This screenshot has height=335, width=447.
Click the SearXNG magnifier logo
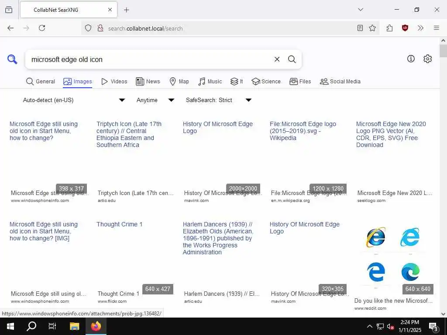point(12,59)
